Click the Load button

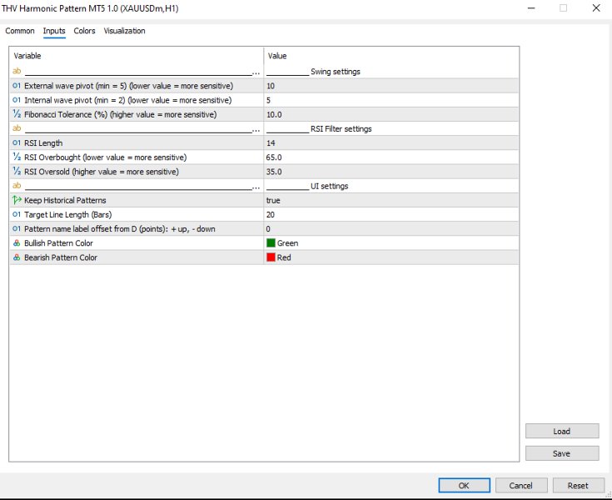(x=562, y=432)
